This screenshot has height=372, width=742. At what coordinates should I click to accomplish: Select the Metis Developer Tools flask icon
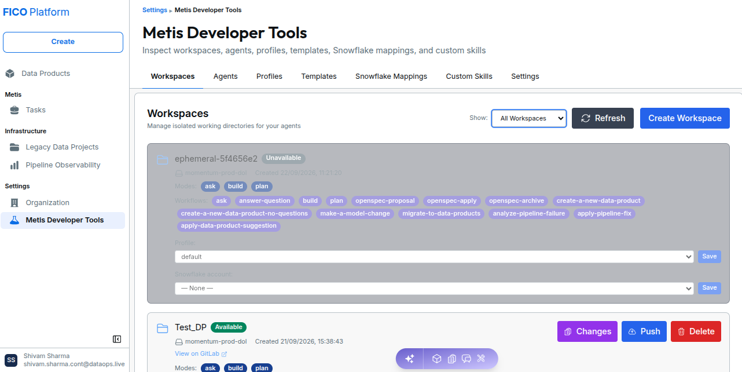[x=14, y=220]
